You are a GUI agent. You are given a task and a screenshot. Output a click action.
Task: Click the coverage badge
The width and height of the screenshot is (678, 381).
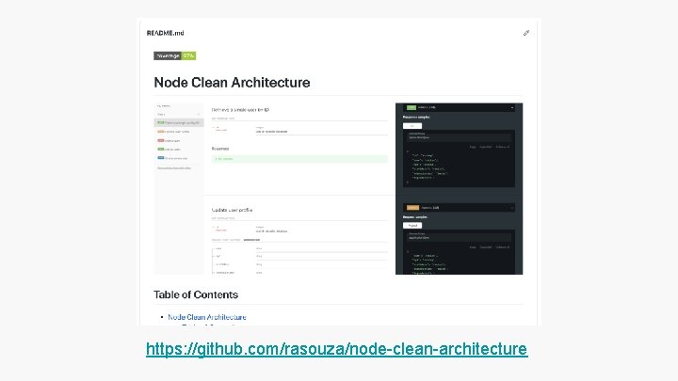(x=175, y=56)
